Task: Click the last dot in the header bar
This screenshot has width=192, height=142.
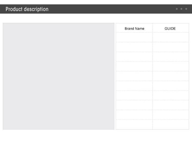Action: 186,9
